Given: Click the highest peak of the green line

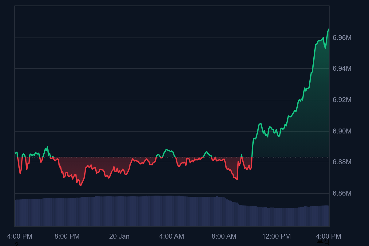Looking at the screenshot, I should click(328, 29).
